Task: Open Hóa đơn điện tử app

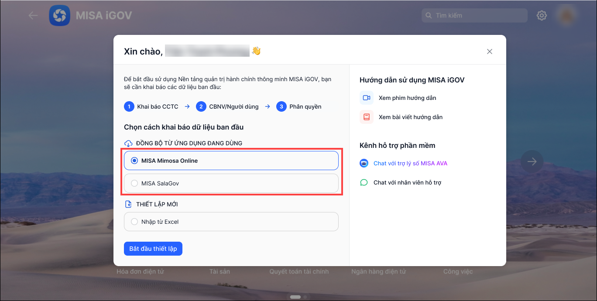Action: point(140,271)
